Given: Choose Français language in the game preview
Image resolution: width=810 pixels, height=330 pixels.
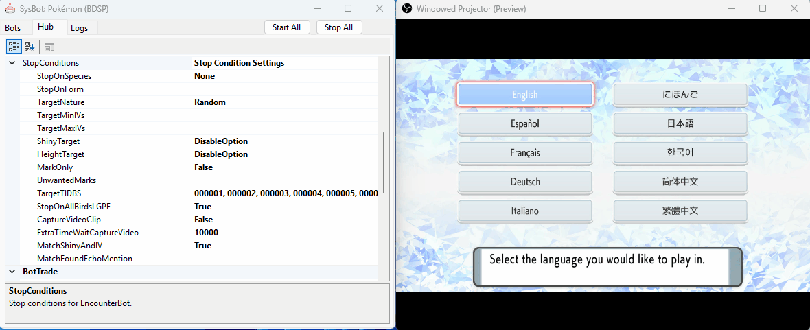Looking at the screenshot, I should (525, 153).
